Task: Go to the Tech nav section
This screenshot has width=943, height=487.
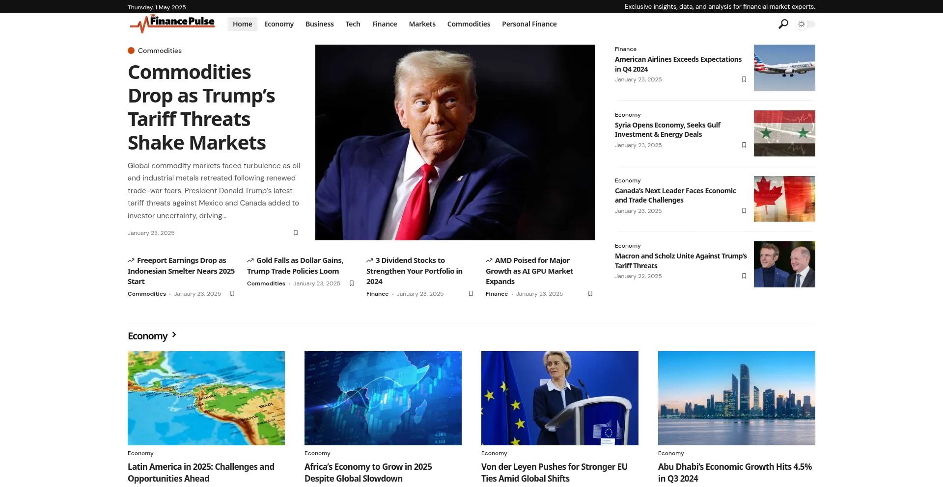Action: point(353,24)
